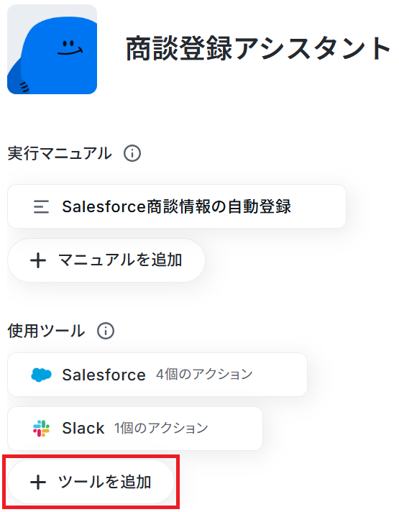Show the info tooltip beside 使用ツール

coord(106,331)
